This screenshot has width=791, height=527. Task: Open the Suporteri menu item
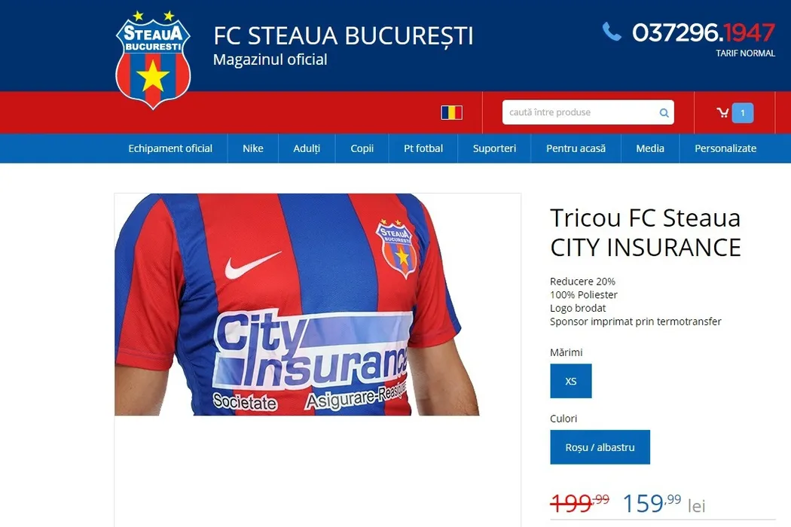(x=494, y=148)
